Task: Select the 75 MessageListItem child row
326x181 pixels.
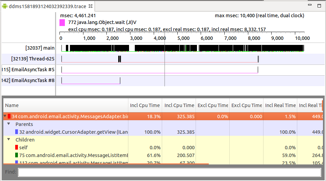Action: pyautogui.click(x=163, y=155)
